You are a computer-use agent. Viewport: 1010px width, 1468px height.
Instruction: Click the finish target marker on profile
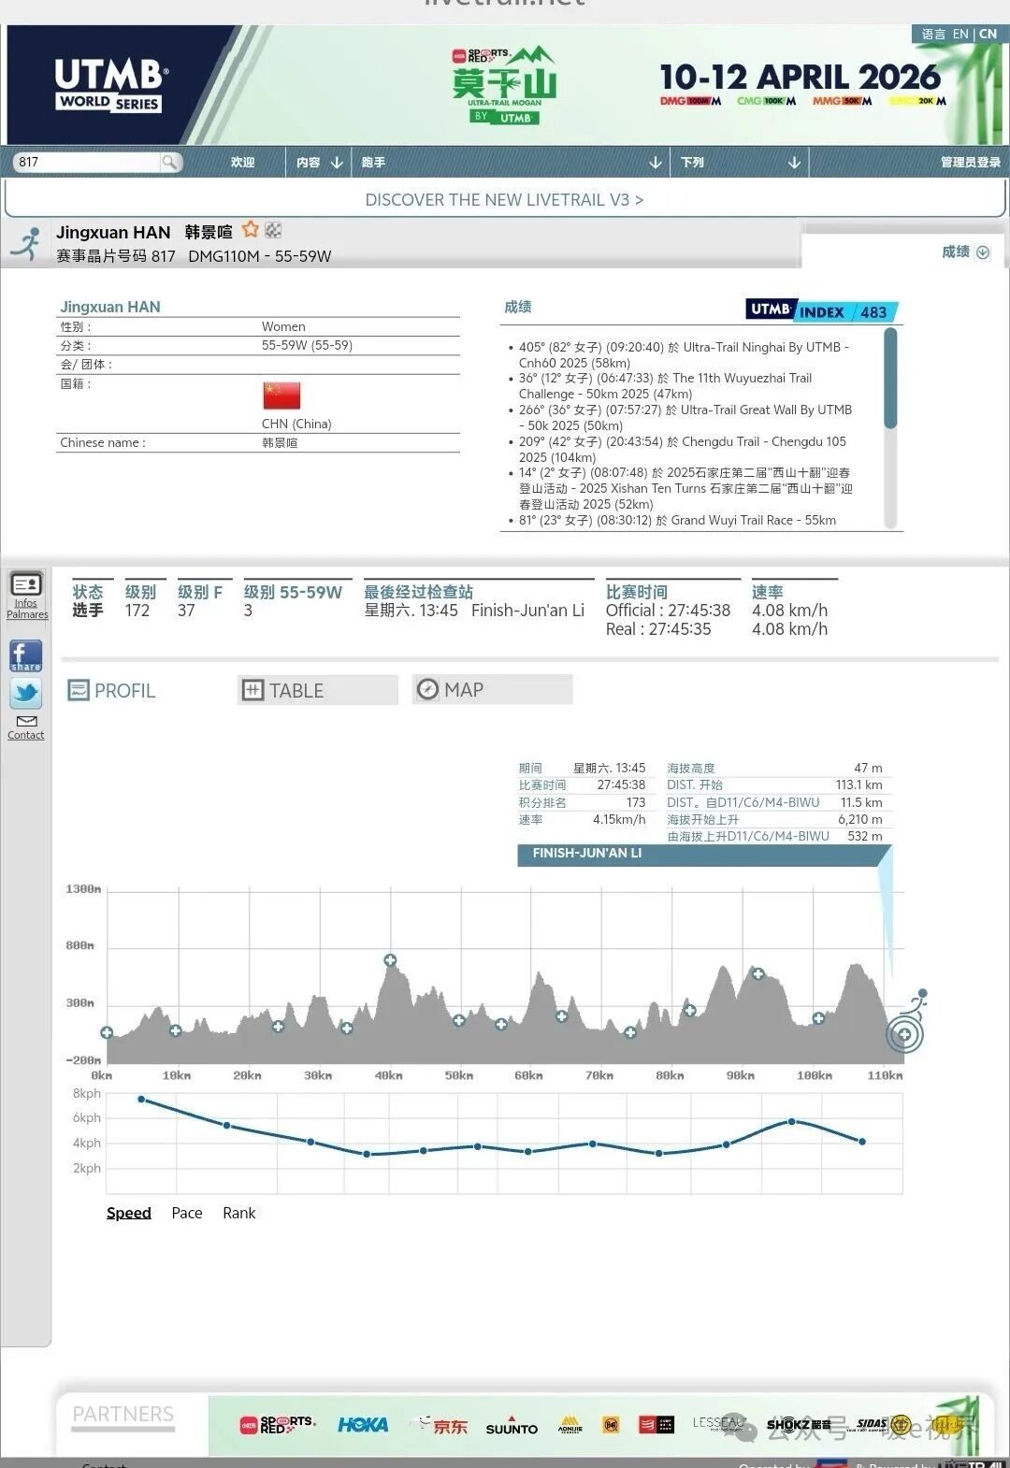[903, 1034]
